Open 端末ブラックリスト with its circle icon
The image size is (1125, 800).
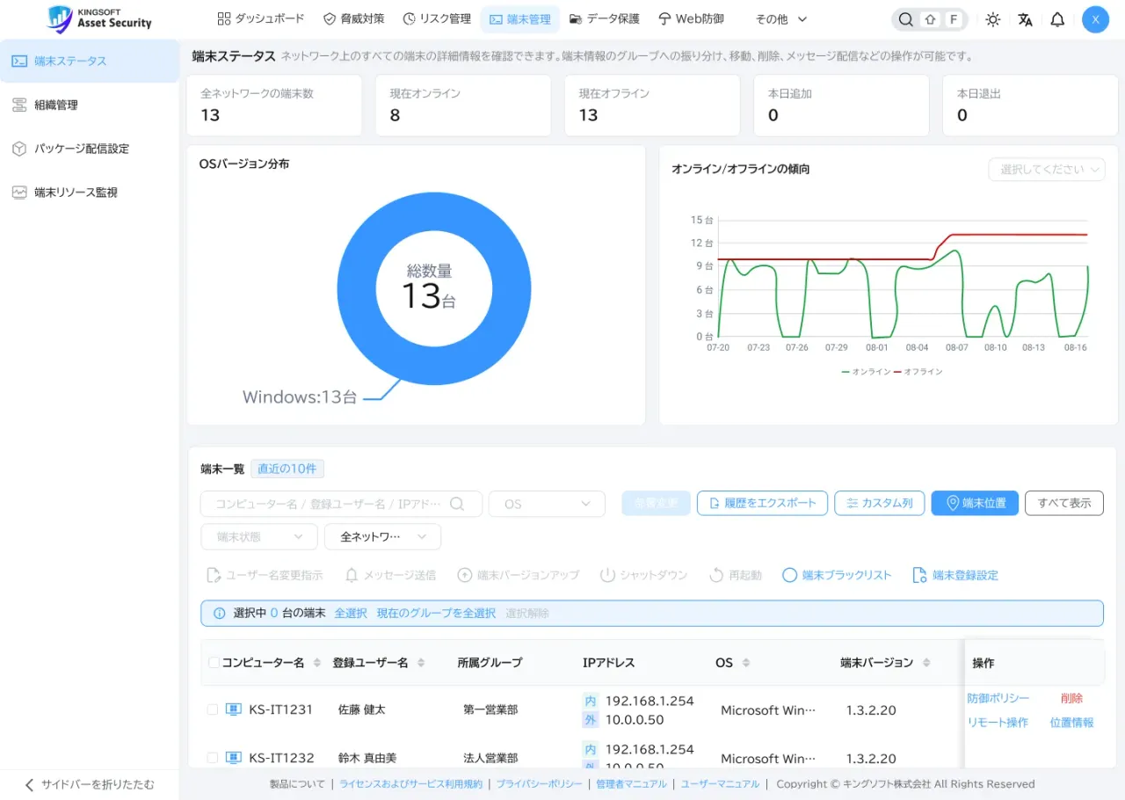click(837, 575)
